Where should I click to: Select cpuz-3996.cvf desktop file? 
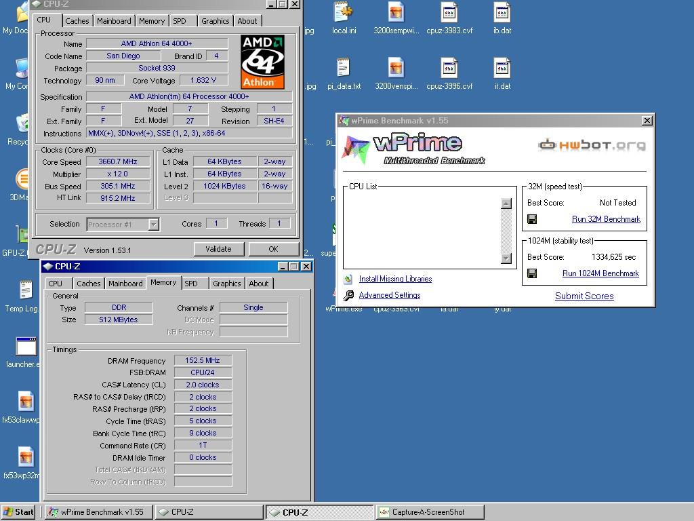point(449,68)
